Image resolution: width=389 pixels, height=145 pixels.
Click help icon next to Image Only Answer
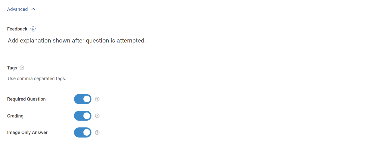pyautogui.click(x=97, y=132)
